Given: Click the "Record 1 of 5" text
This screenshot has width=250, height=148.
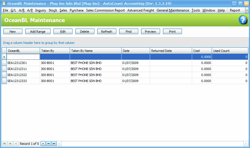Looking at the screenshot, I should pos(29,144).
